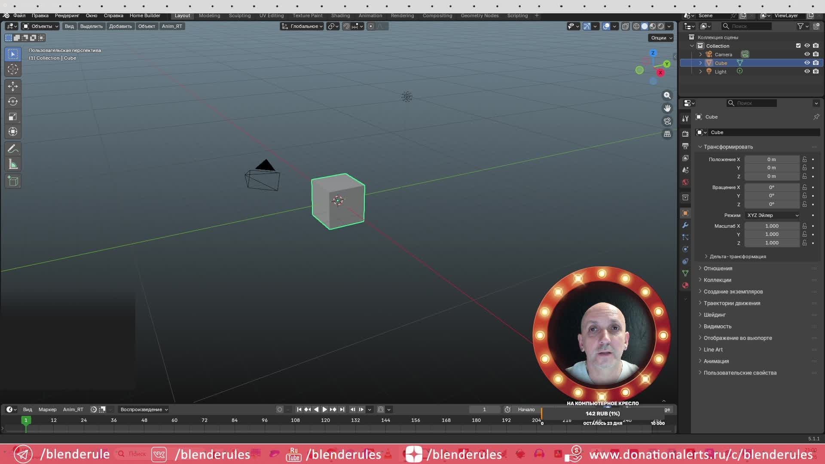Open the Modifiers wrench properties tab

[685, 225]
